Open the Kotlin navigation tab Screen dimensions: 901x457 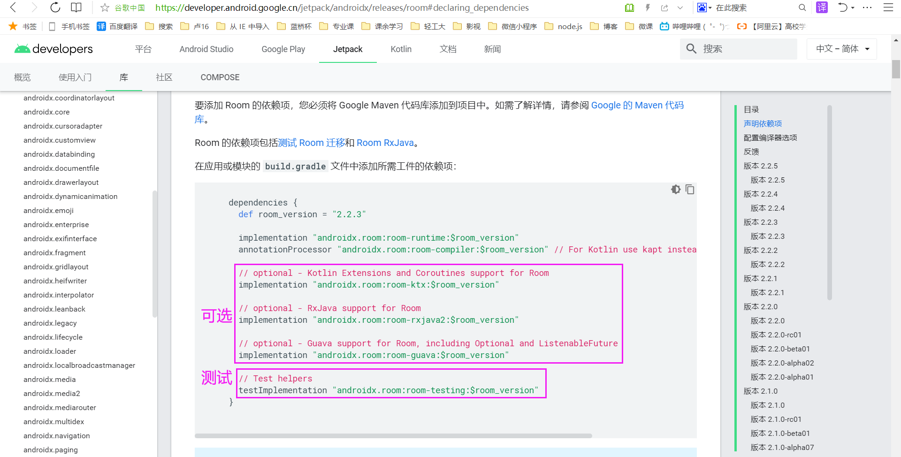click(x=401, y=49)
